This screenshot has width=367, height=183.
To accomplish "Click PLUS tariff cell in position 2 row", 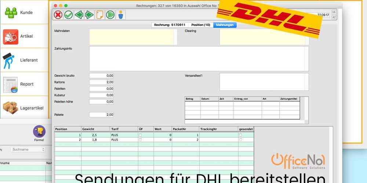I will coord(124,139).
